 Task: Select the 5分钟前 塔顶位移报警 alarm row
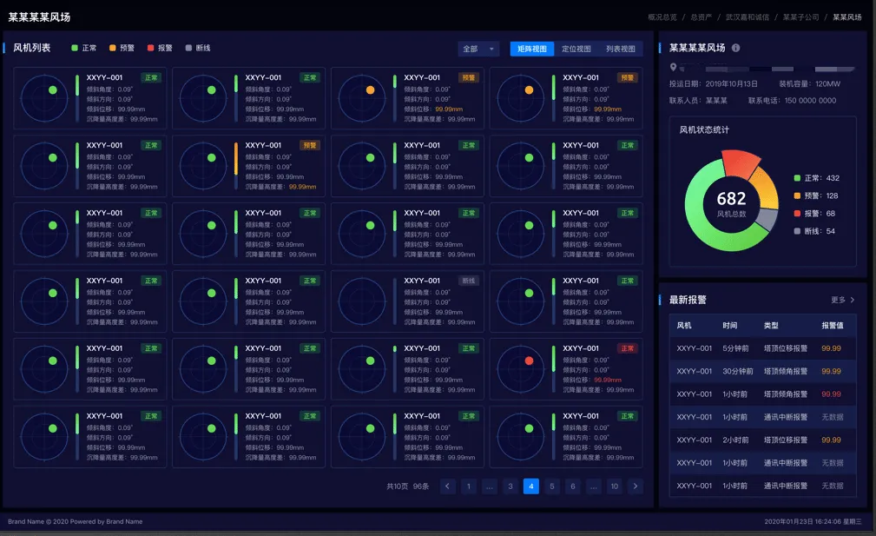pos(762,348)
